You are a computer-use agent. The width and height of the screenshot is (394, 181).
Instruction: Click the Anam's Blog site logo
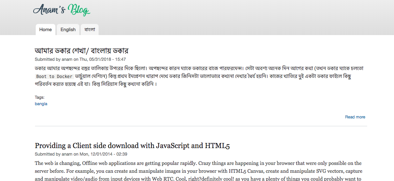pyautogui.click(x=61, y=10)
